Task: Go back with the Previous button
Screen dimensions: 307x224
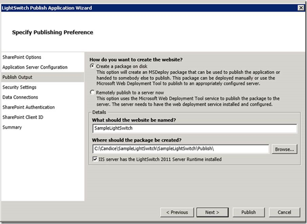Action: (177, 212)
